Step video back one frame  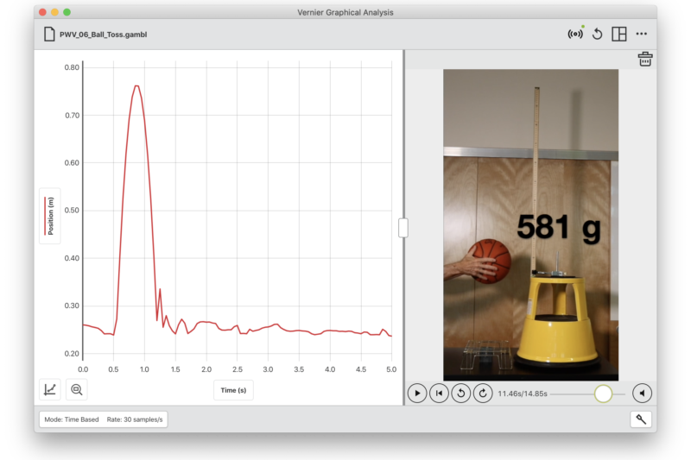[461, 393]
